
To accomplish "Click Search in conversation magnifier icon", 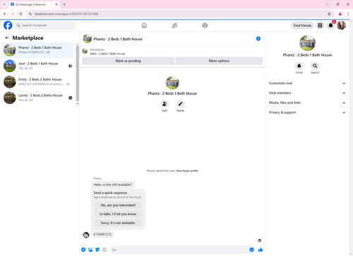I will [x=315, y=66].
